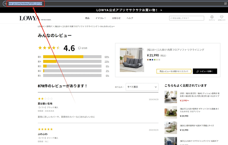Click the 【ソフト】ブラック 購入 text

(x=48, y=107)
